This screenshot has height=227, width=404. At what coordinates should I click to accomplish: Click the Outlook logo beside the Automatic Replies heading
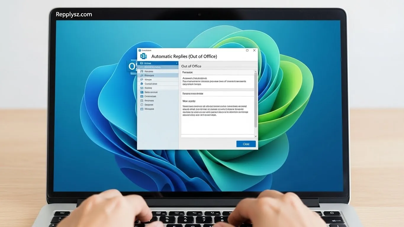[x=143, y=56]
